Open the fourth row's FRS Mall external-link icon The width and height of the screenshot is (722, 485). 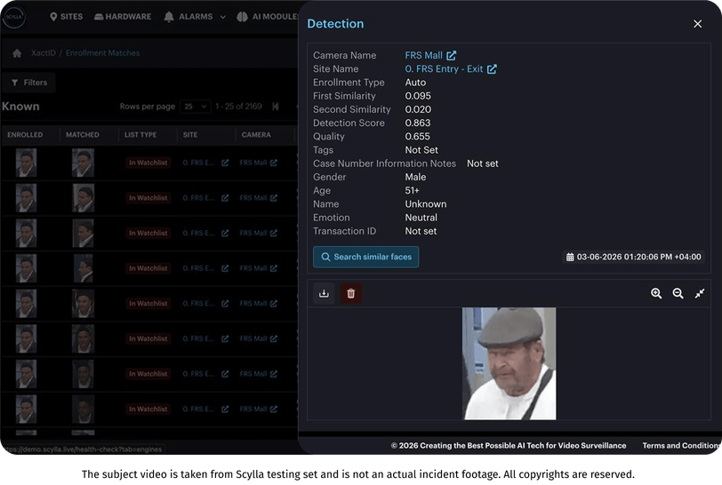274,268
